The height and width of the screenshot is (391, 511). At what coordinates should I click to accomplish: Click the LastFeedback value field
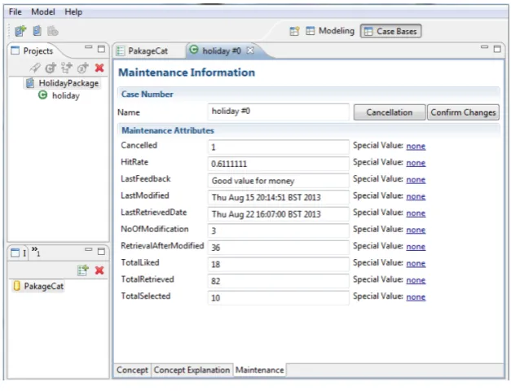[279, 181]
